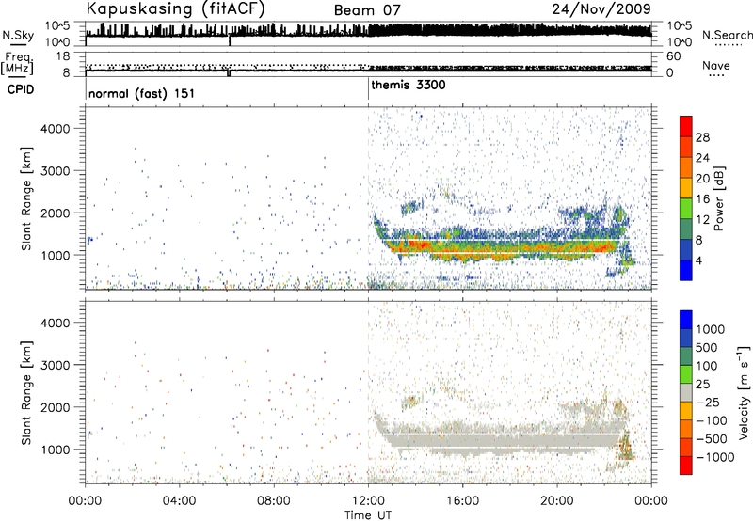Click the "Kapuskasing (fitACF)" plot title
Screen dimensions: 753x521
click(175, 9)
